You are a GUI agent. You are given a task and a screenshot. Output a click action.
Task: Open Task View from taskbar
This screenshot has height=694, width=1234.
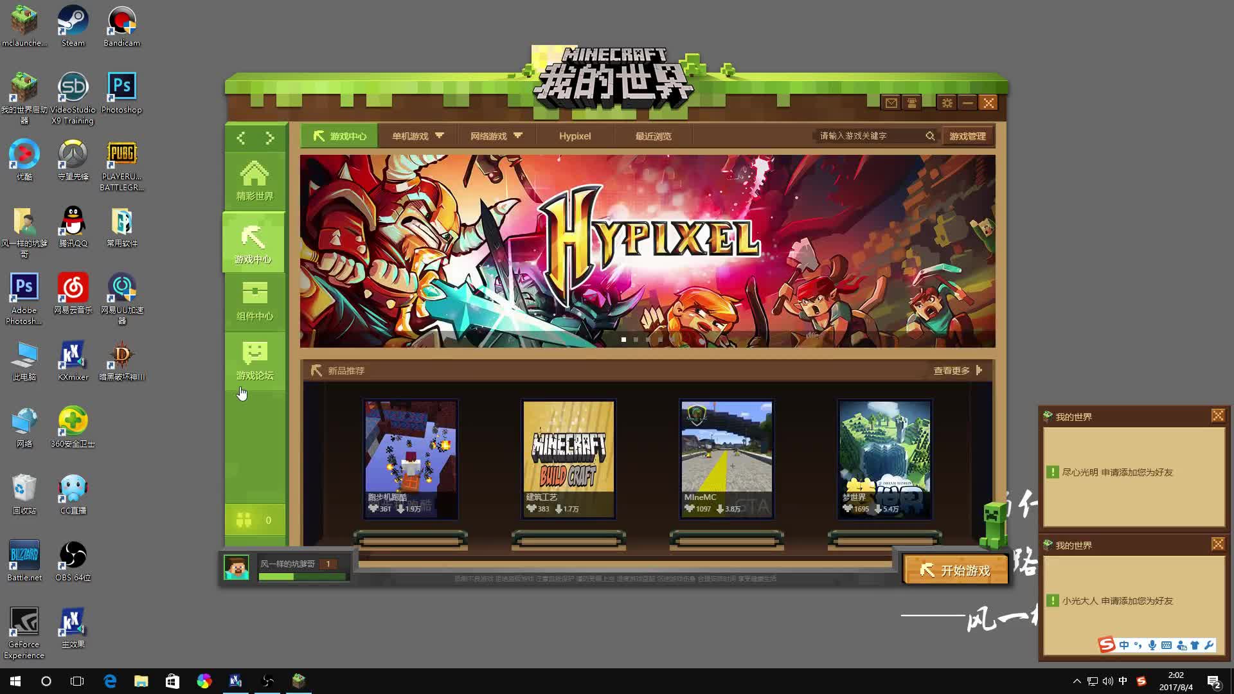point(77,681)
